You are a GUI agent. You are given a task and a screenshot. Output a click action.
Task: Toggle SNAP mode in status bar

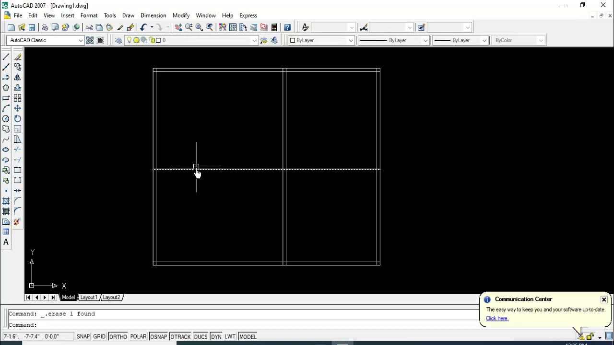coord(83,337)
